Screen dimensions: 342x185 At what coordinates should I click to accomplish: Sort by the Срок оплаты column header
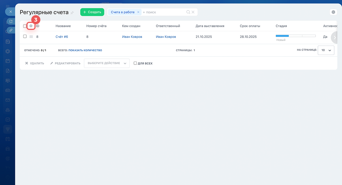(250, 26)
